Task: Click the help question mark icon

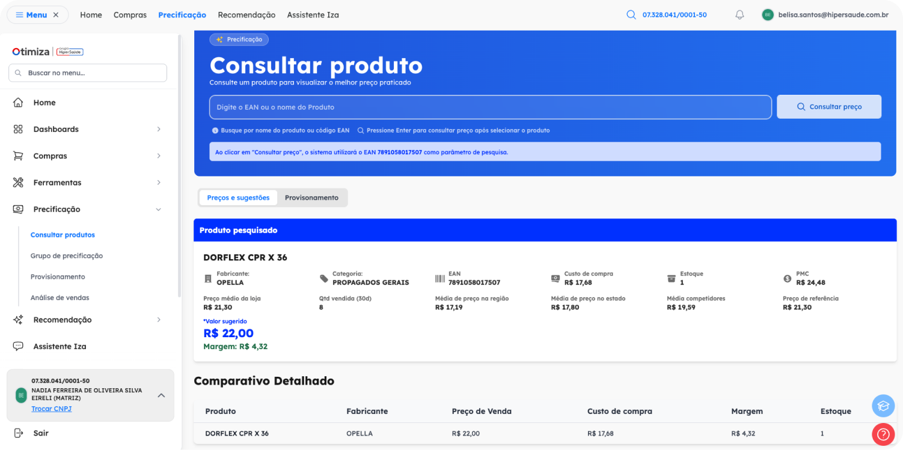Action: click(x=883, y=434)
